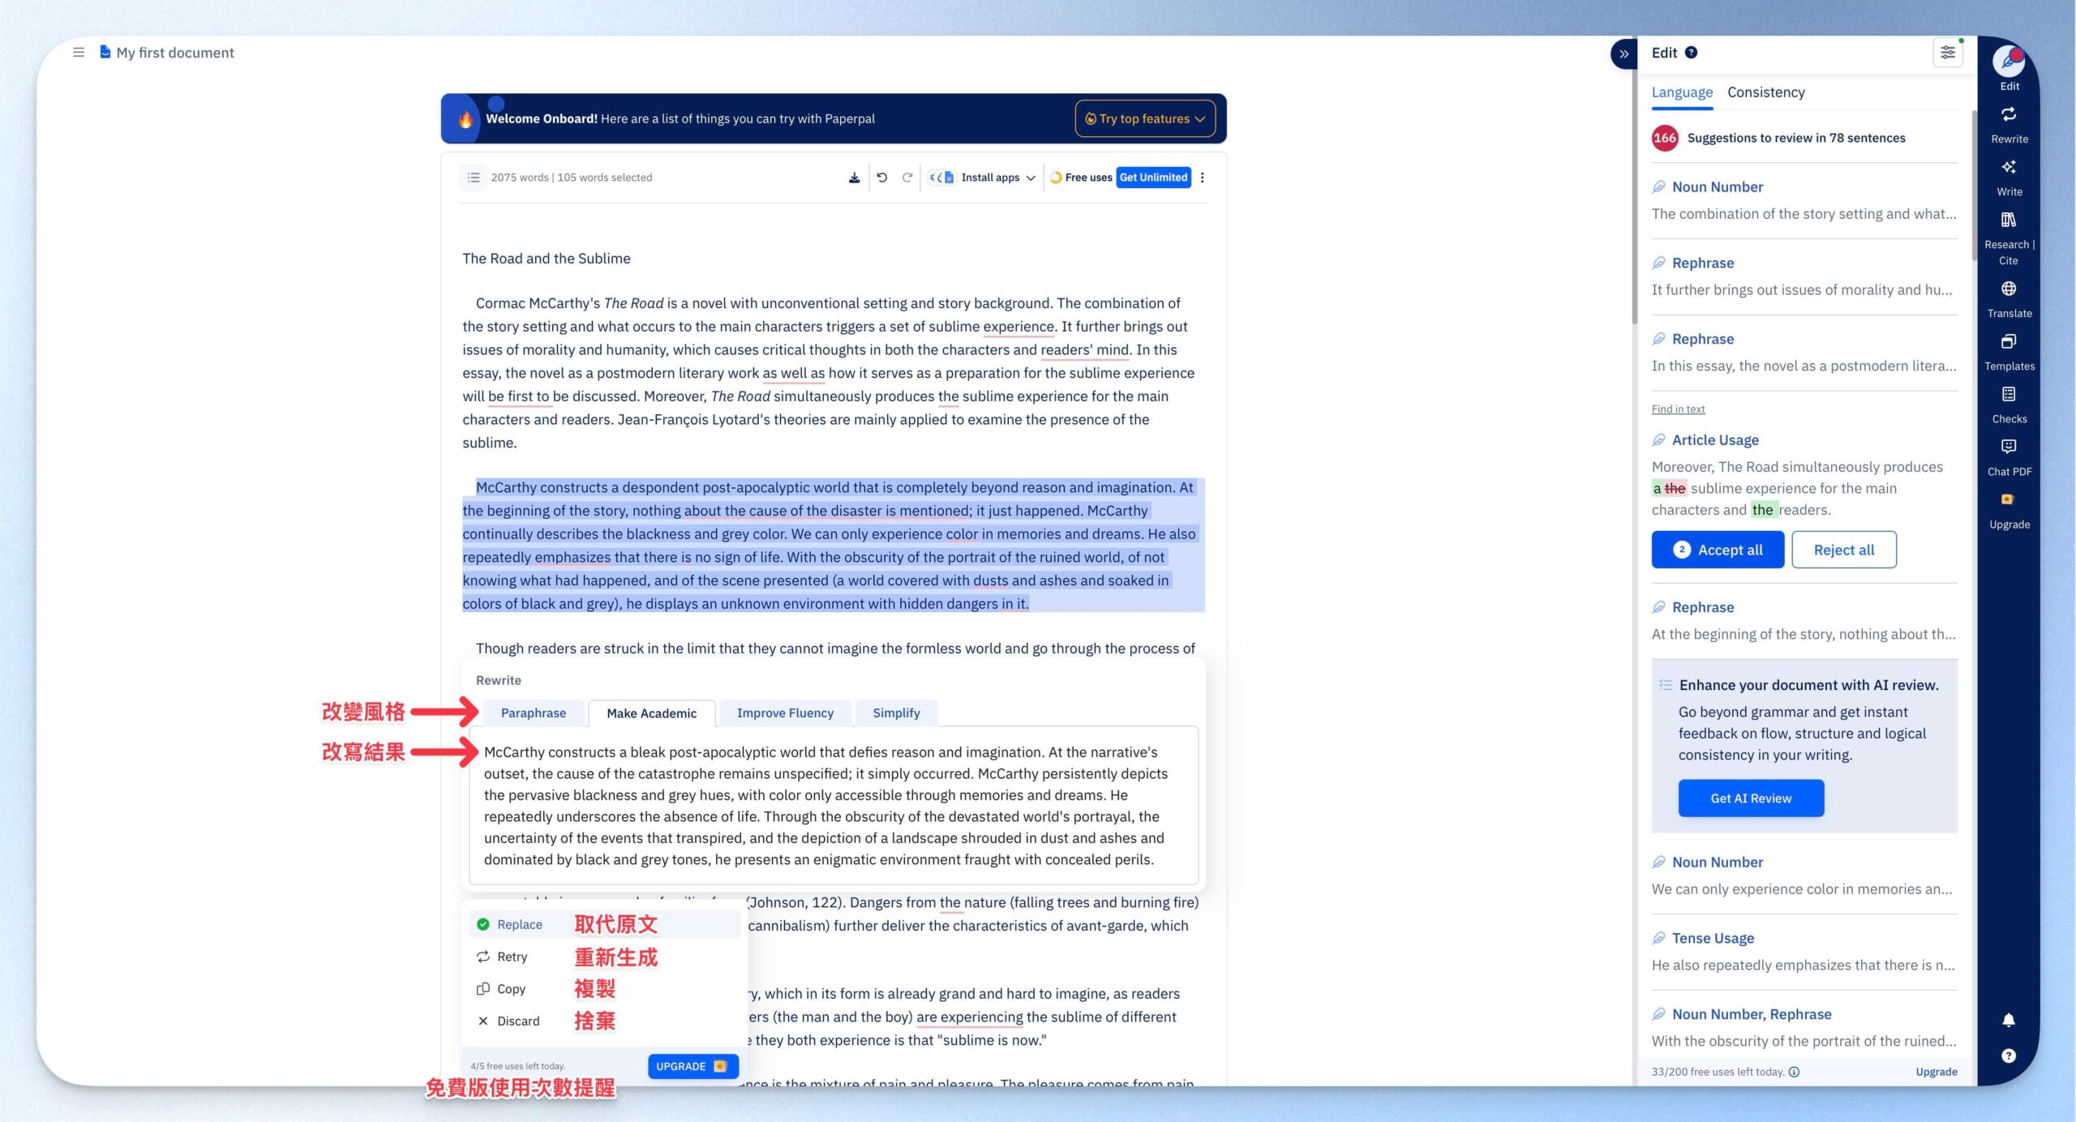Switch to the Consistency tab
Image resolution: width=2076 pixels, height=1122 pixels.
coord(1765,92)
